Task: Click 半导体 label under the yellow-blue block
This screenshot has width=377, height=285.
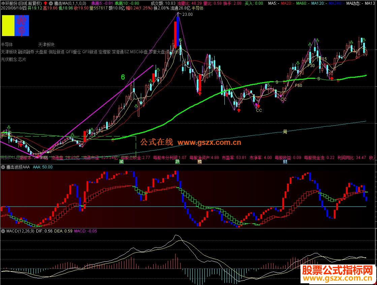Action: [7, 44]
